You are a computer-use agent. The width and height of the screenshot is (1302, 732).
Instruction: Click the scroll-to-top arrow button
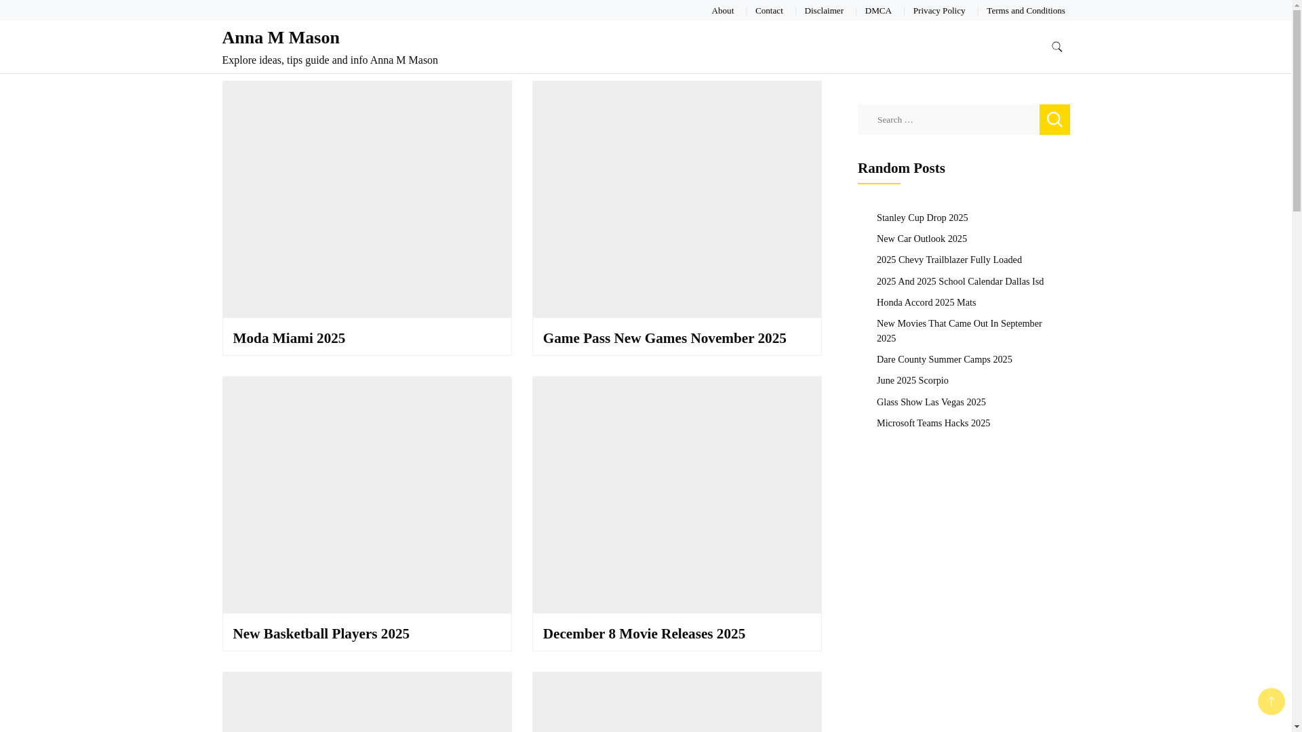pos(1271,701)
